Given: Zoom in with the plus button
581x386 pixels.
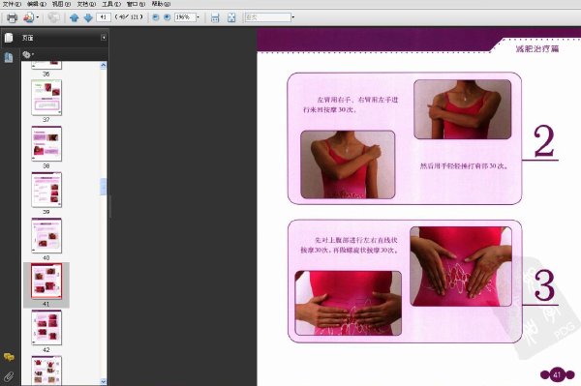Looking at the screenshot, I should click(x=168, y=17).
